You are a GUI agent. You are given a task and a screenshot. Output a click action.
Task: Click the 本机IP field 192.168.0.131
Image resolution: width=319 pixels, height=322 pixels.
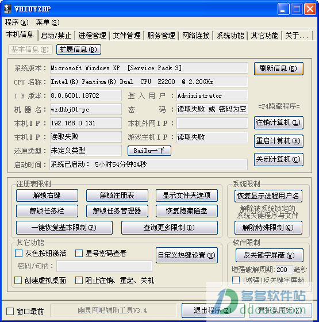pyautogui.click(x=86, y=123)
